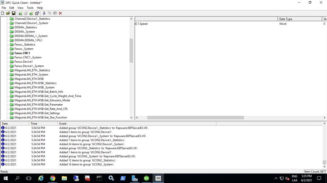Click the tree pane vertical scrollbar thumb
This screenshot has width=327, height=183.
point(131,51)
